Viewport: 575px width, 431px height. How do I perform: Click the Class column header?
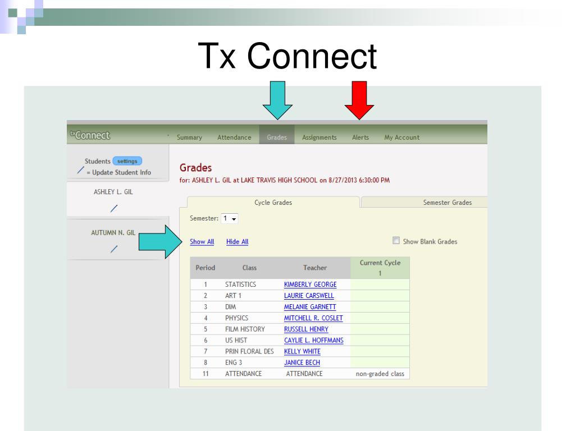[x=249, y=268]
